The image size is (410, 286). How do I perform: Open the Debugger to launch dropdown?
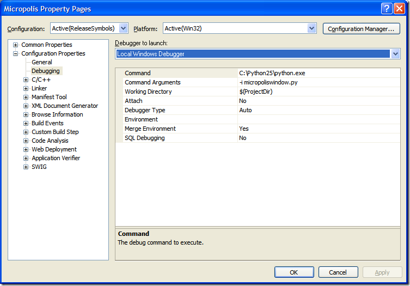395,54
